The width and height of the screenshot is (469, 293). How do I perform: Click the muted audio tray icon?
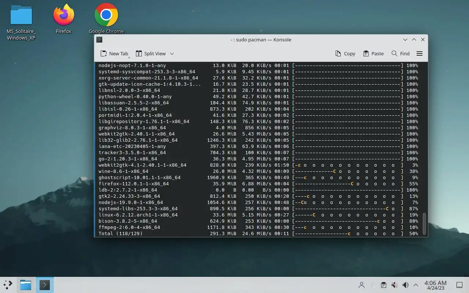(395, 285)
